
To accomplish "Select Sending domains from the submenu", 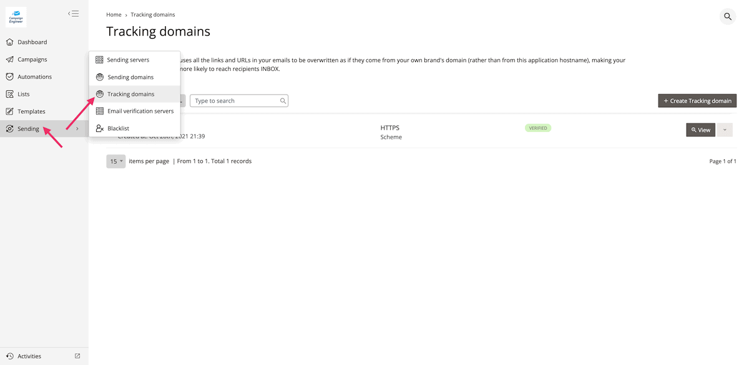I will [130, 77].
